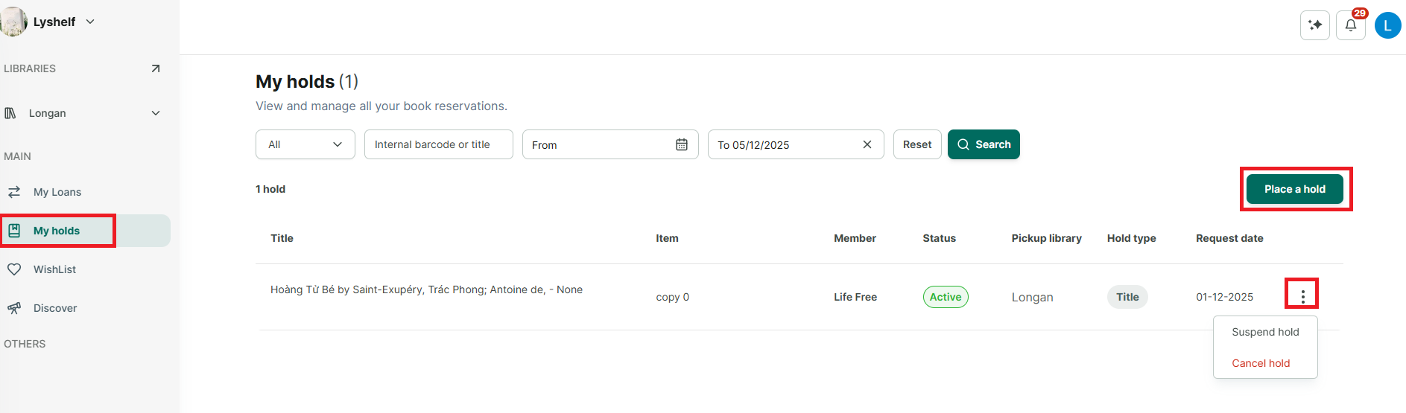
Task: Click the Longan pickup library cell
Action: click(1032, 297)
